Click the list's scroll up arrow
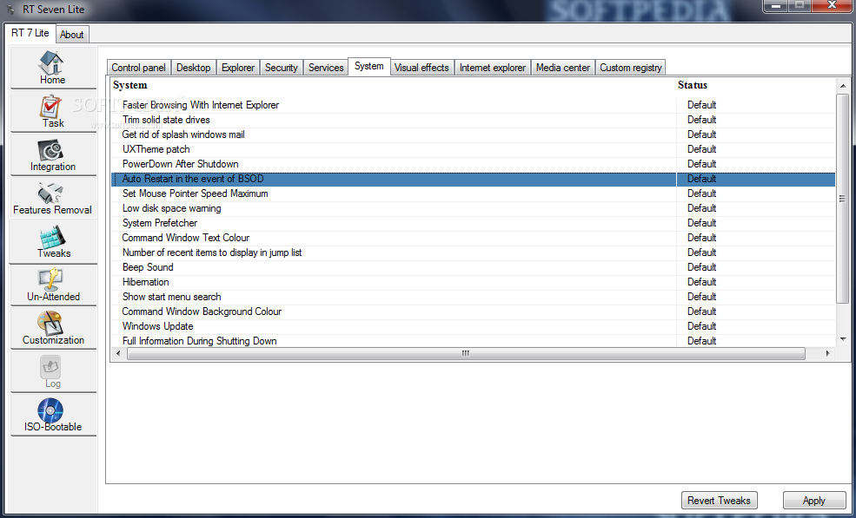The width and height of the screenshot is (856, 518). [x=843, y=86]
